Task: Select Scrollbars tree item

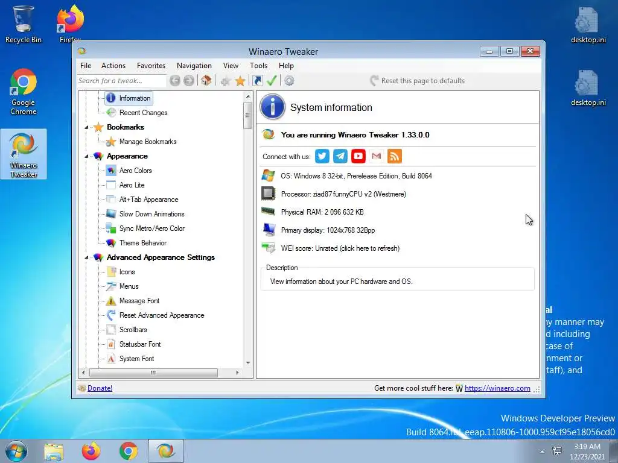Action: (133, 330)
